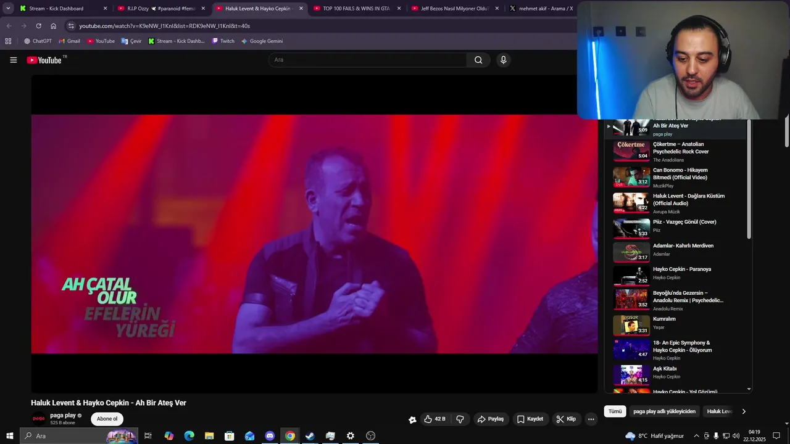Screen dimensions: 790x444
Task: Like the video (42 B thumbs up)
Action: pos(435,419)
